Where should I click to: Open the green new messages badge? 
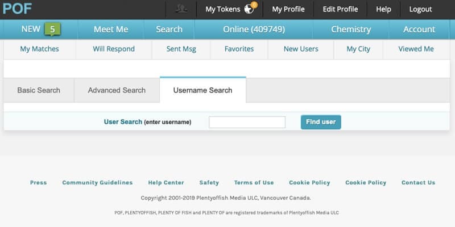[x=52, y=30]
